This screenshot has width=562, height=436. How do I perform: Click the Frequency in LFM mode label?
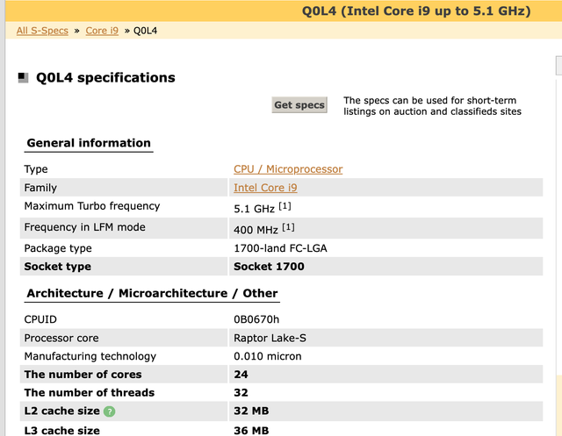84,227
